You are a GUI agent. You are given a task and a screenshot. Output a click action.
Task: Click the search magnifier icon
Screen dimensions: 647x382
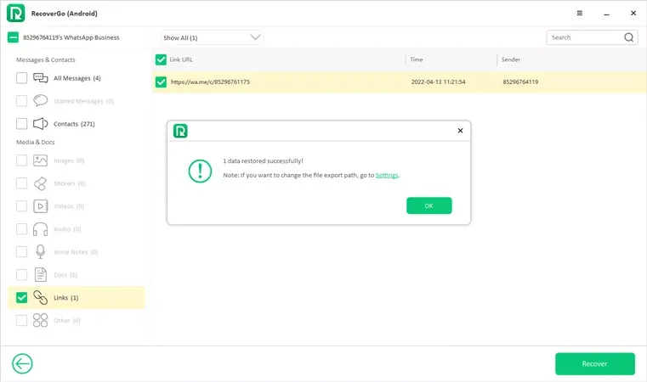(x=628, y=37)
